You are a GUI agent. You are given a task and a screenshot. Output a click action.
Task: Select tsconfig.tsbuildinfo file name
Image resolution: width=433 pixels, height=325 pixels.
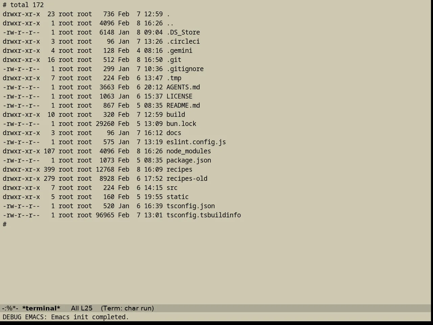(204, 215)
